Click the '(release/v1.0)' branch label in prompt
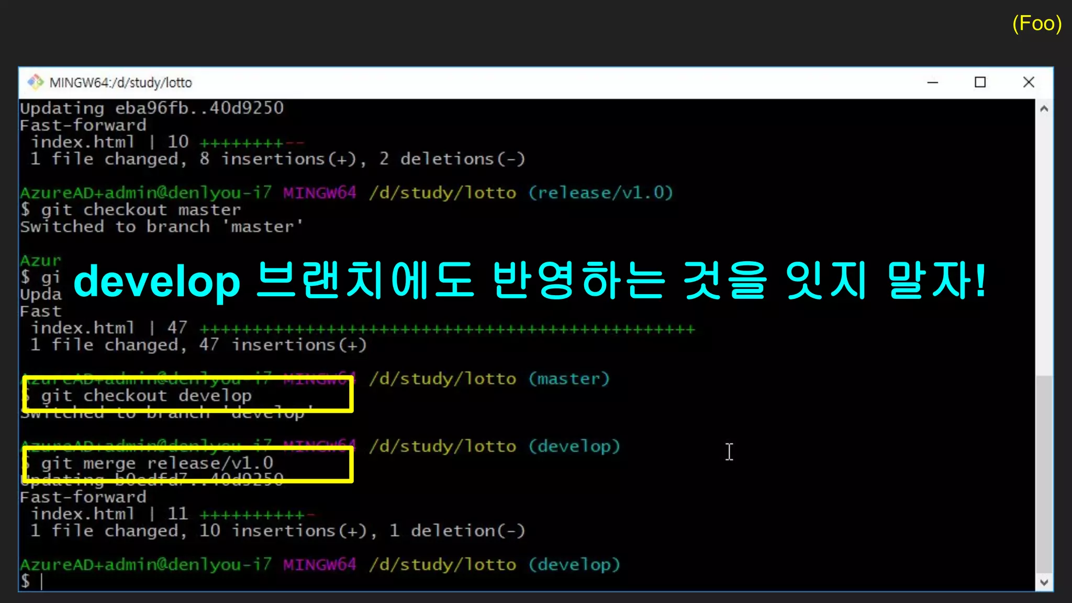This screenshot has width=1072, height=603. (600, 193)
